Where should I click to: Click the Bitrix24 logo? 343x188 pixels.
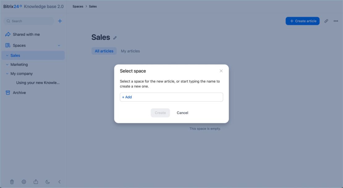(x=12, y=6)
